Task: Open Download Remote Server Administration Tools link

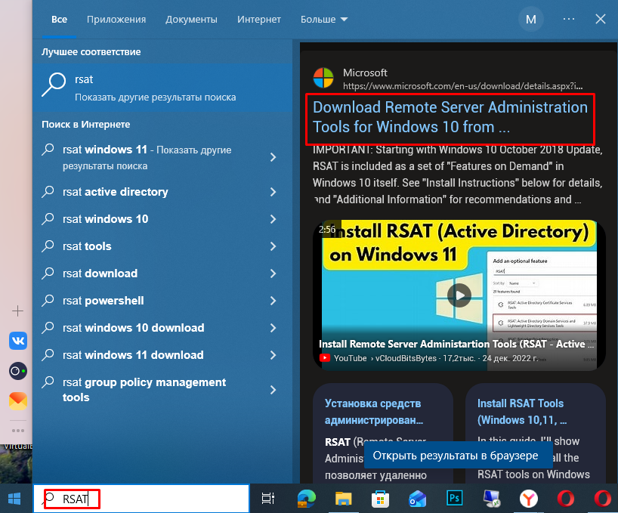Action: 450,117
